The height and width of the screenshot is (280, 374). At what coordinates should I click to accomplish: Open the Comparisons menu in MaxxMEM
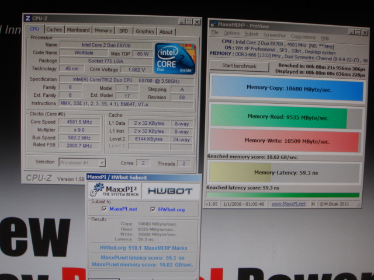pyautogui.click(x=303, y=37)
